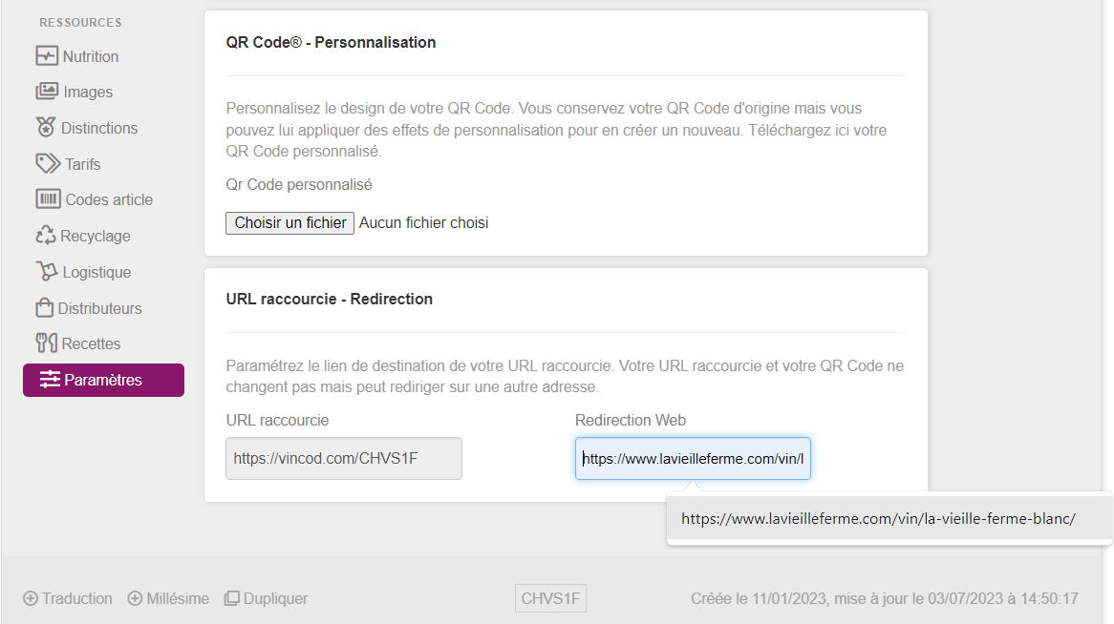Click the URL raccourcie vincod.com field

tap(344, 459)
